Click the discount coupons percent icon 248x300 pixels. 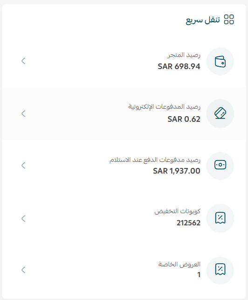[220, 218]
